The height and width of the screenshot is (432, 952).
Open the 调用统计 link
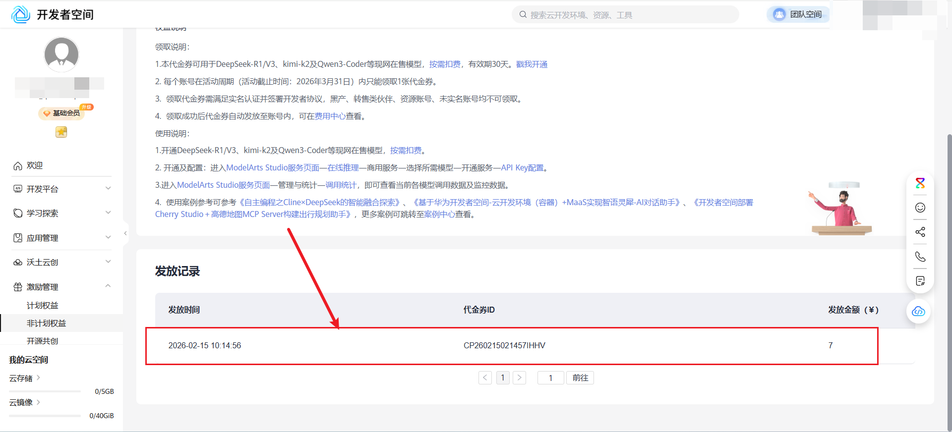pyautogui.click(x=341, y=185)
